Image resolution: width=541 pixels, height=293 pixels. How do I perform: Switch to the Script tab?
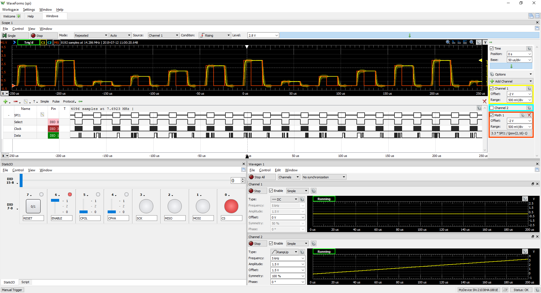click(25, 282)
